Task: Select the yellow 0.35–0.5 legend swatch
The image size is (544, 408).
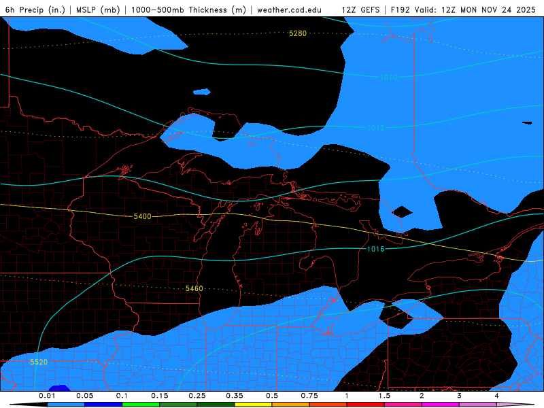Action: click(x=253, y=405)
